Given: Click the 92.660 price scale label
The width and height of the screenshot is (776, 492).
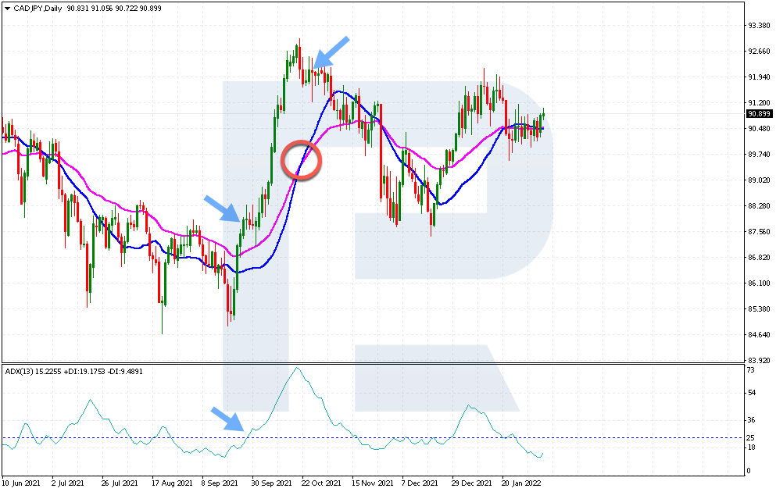Looking at the screenshot, I should point(759,51).
